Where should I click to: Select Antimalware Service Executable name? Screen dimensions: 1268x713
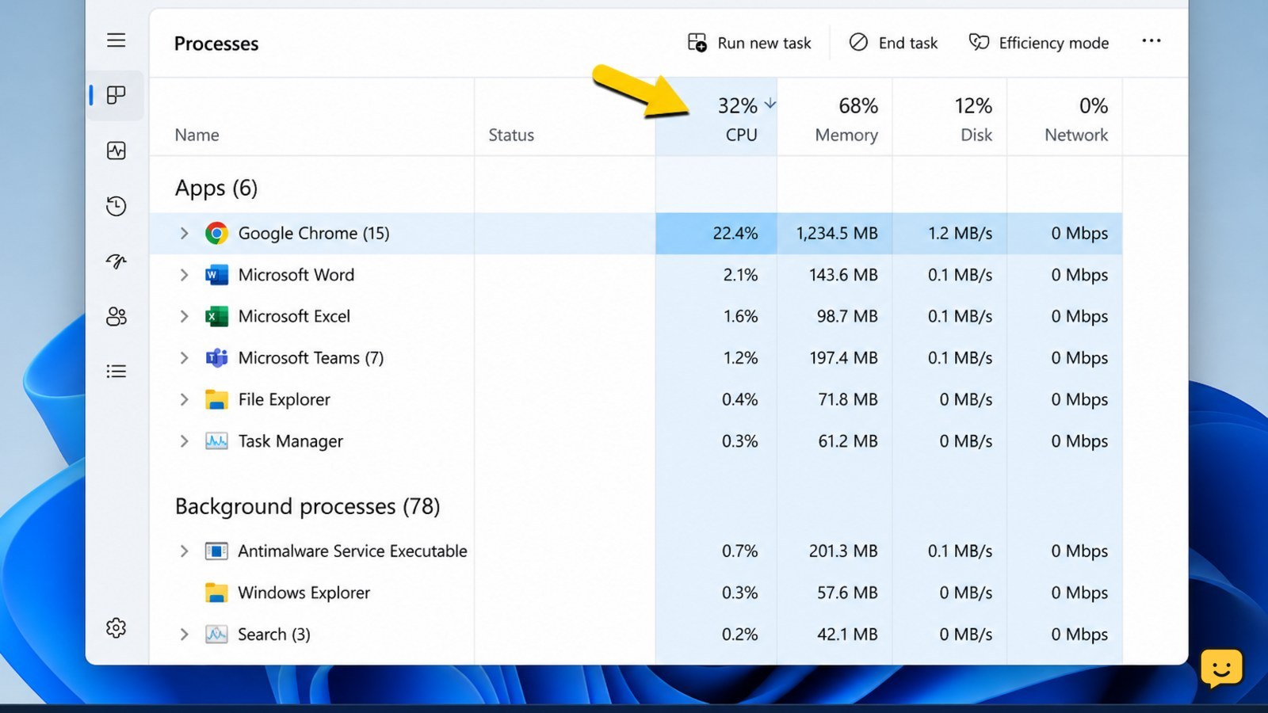pos(353,551)
